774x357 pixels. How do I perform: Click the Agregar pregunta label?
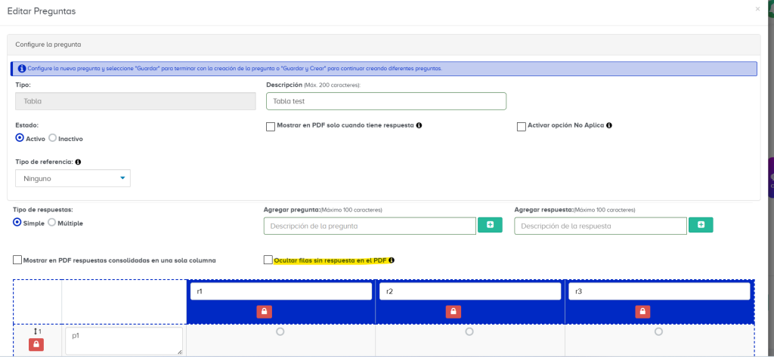tap(292, 210)
